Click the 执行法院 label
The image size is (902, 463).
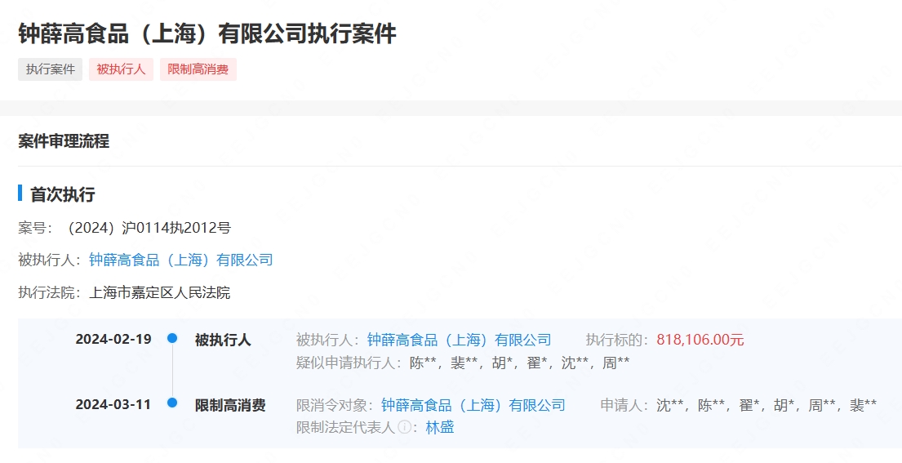pyautogui.click(x=50, y=293)
